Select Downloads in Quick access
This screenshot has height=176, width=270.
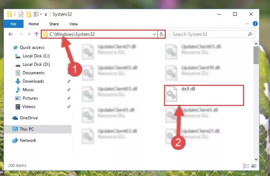click(x=33, y=81)
